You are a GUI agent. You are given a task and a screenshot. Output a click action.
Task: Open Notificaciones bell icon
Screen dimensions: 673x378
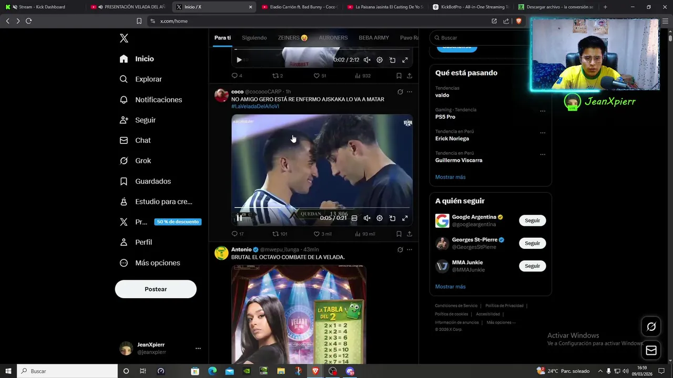[x=124, y=100]
